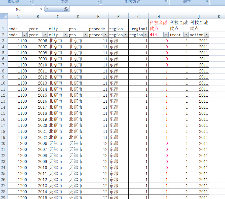Open the Clipboard group dialog launcher
Viewport: 225px width, 199px height.
tap(30, 1)
